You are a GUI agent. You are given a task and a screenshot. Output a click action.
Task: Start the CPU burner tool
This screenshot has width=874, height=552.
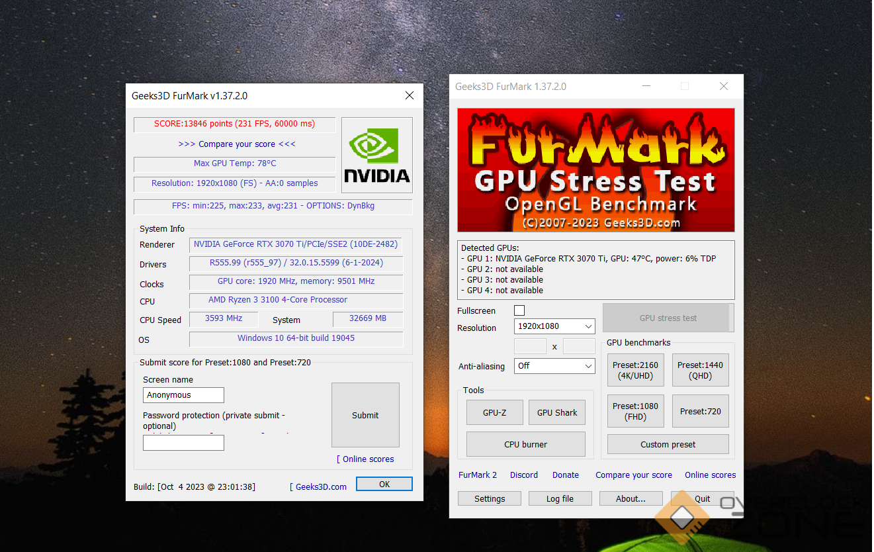(526, 444)
